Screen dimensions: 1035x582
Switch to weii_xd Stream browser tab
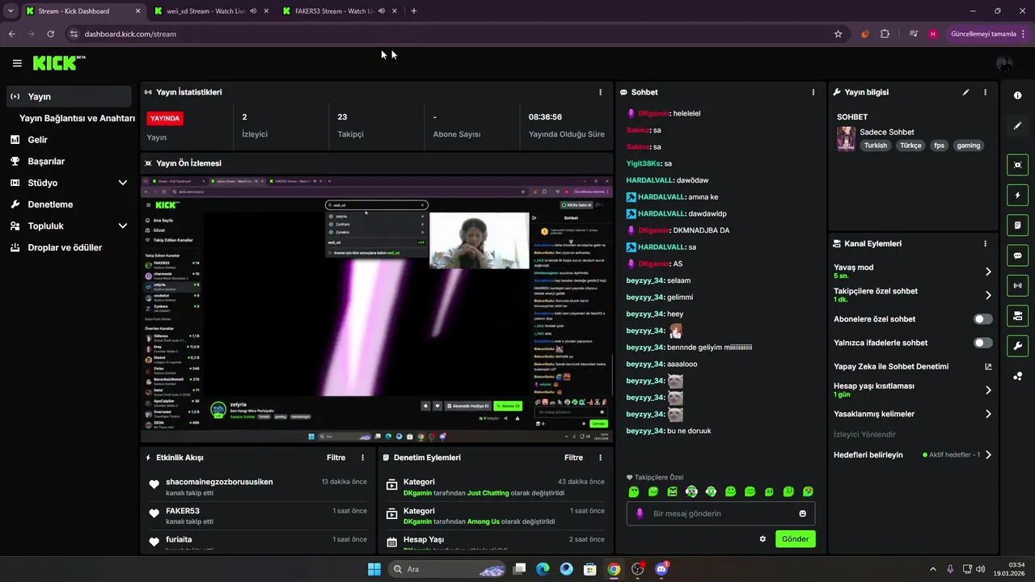[x=206, y=11]
